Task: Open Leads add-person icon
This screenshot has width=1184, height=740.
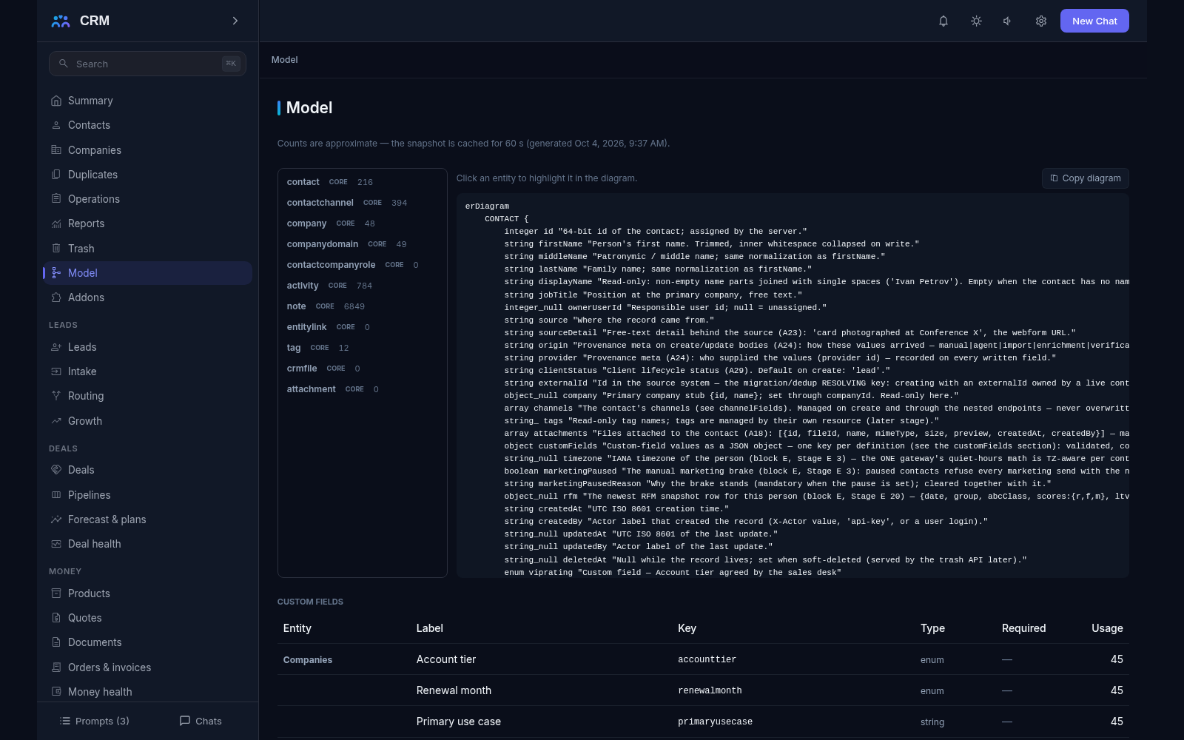Action: click(56, 347)
